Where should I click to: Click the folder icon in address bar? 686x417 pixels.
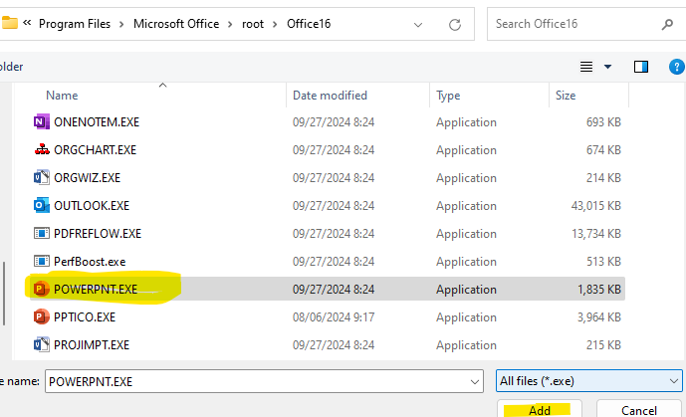[10, 23]
